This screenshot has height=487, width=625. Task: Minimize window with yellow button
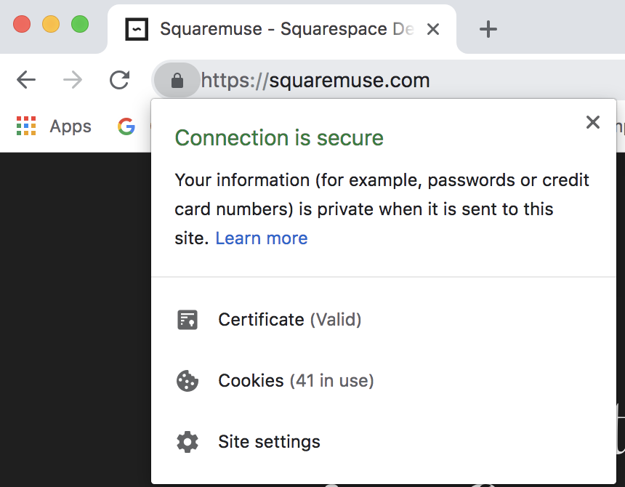click(51, 24)
